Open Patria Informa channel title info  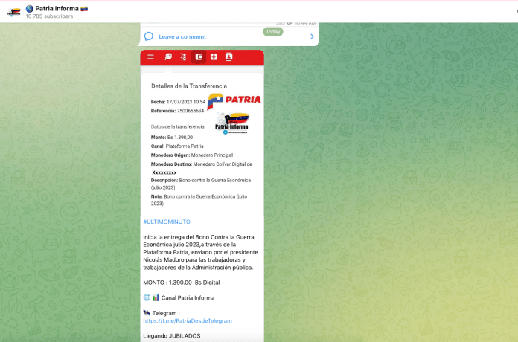tap(57, 9)
